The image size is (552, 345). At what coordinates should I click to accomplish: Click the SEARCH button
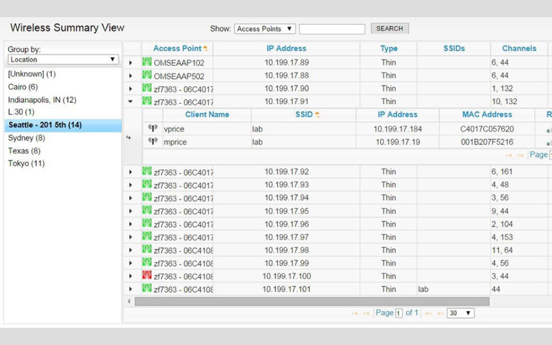click(x=389, y=28)
